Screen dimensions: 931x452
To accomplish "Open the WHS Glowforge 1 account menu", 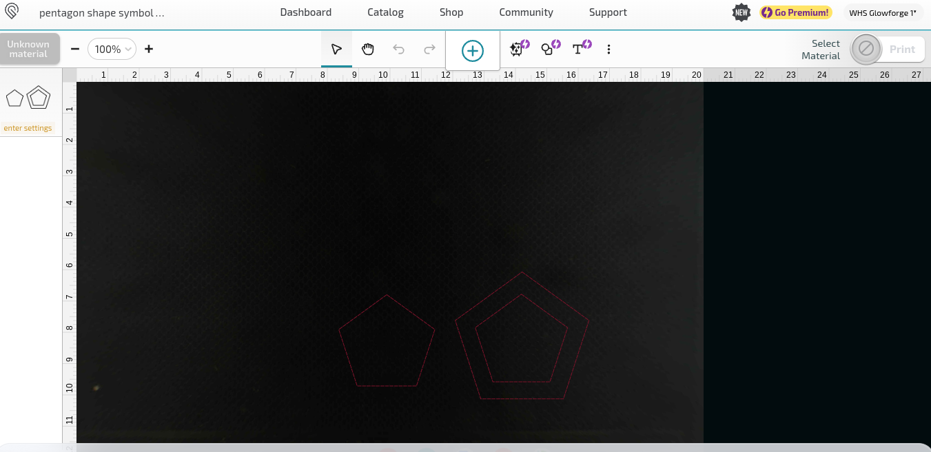I will pos(883,12).
